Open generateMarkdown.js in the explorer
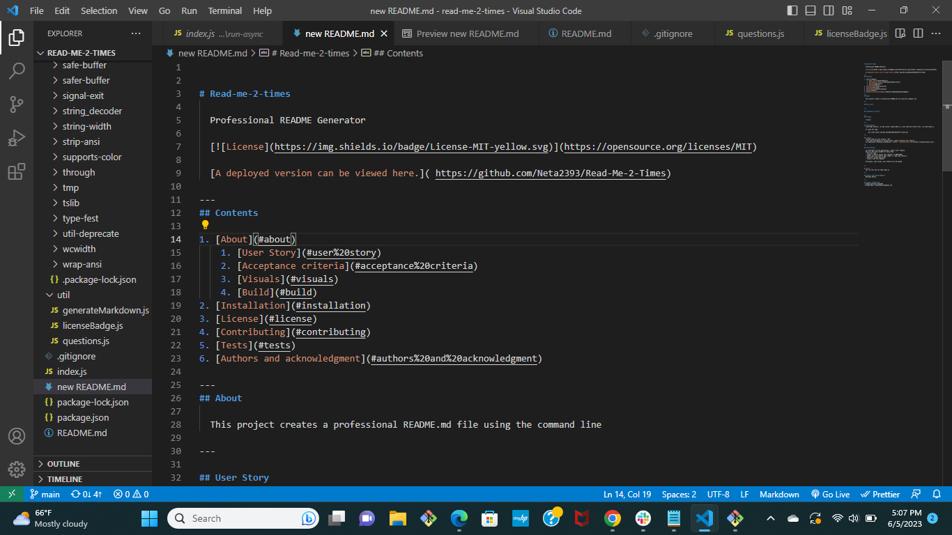The height and width of the screenshot is (535, 952). 93,310
